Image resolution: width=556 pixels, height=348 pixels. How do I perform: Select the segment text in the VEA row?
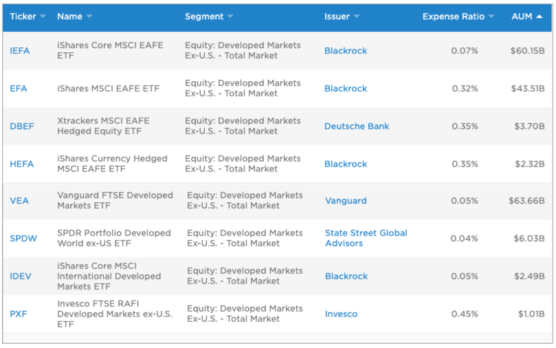[x=245, y=200]
